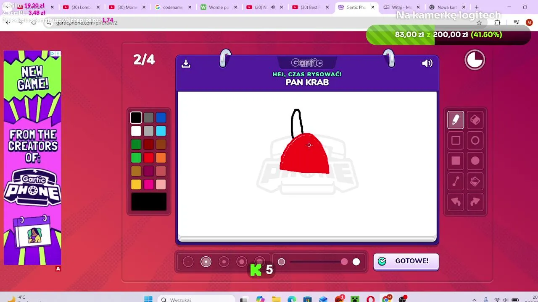Bookmark this page with the star icon
The image size is (538, 302).
coord(479,23)
